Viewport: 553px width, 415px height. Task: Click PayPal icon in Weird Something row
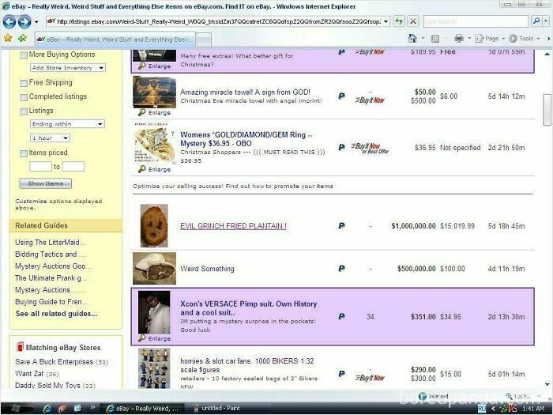[341, 269]
